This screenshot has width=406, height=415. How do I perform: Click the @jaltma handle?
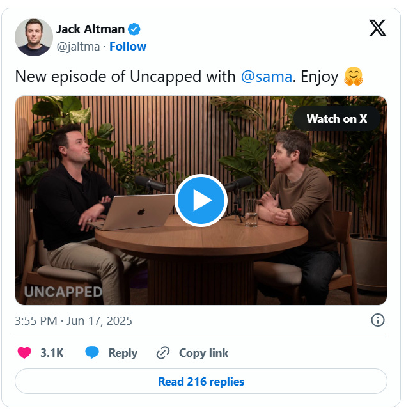pyautogui.click(x=79, y=47)
